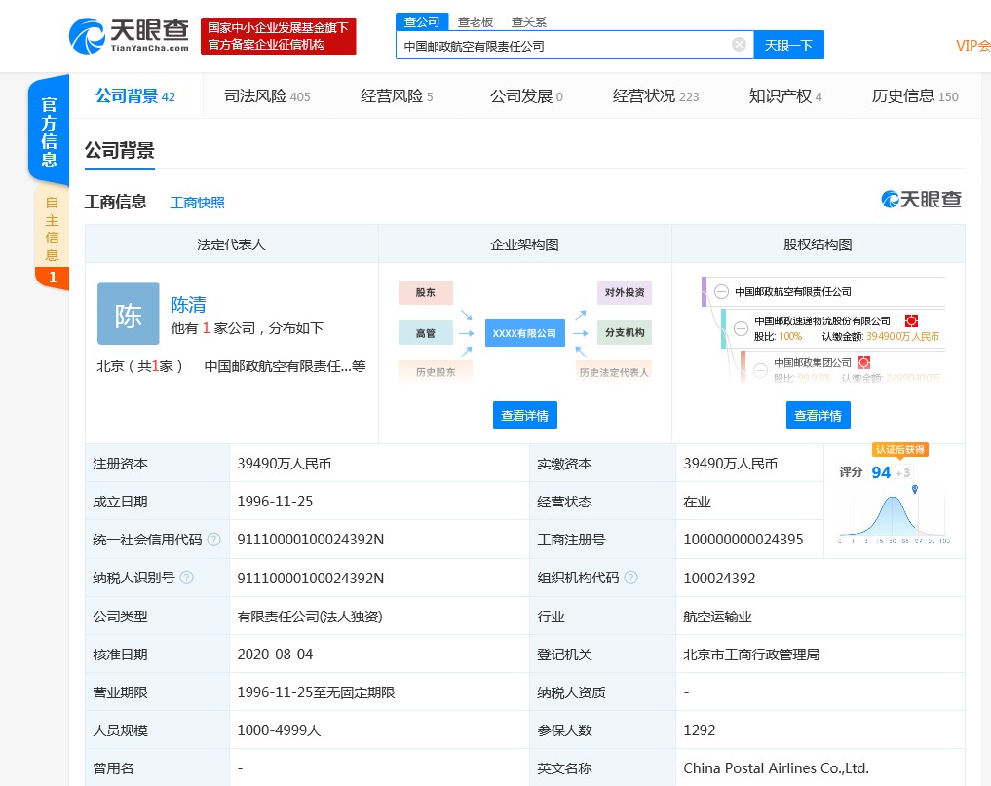This screenshot has width=991, height=786.
Task: Select the 营业期限 value 1996-11-25至无固定期限
Action: 316,692
